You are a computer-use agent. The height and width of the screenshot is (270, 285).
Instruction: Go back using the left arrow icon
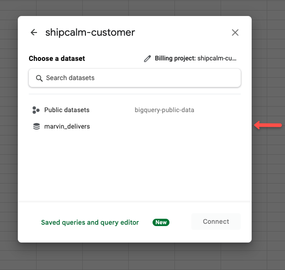click(x=34, y=32)
